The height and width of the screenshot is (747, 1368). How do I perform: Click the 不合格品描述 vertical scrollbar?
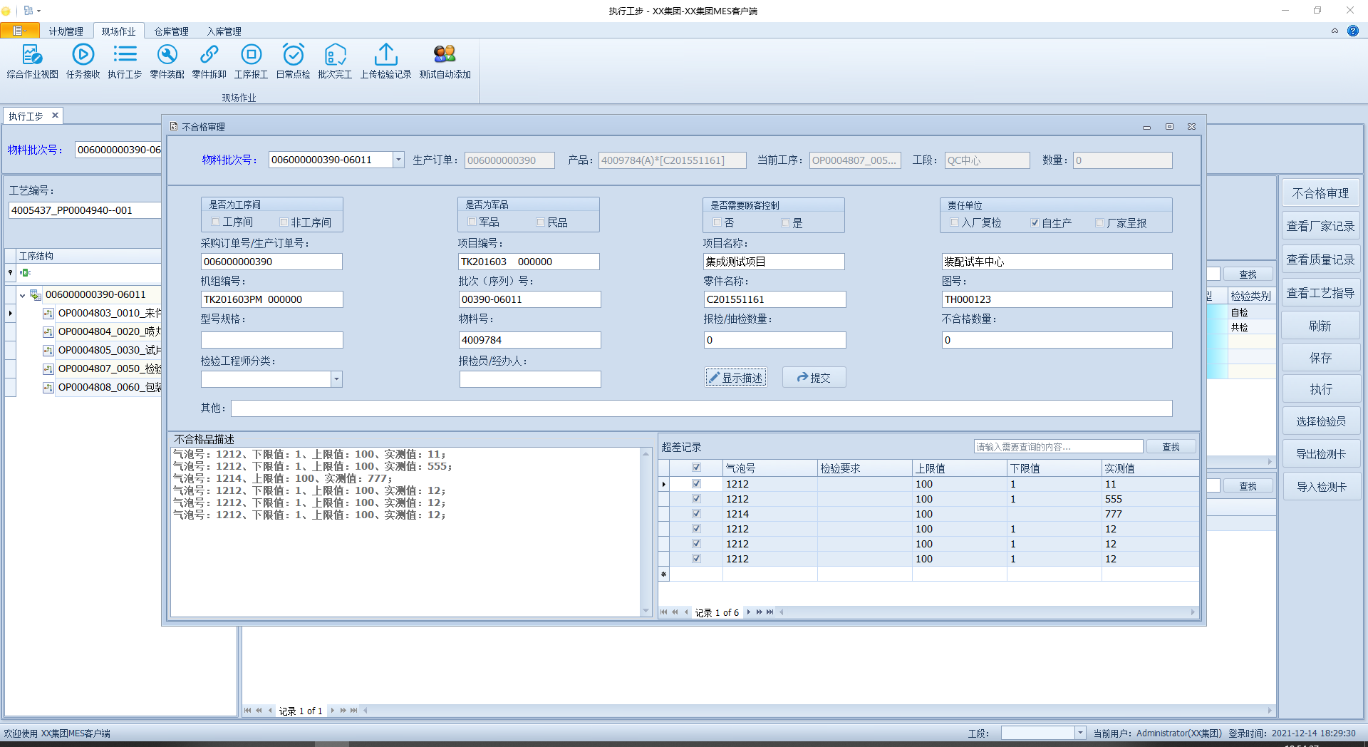pos(646,532)
